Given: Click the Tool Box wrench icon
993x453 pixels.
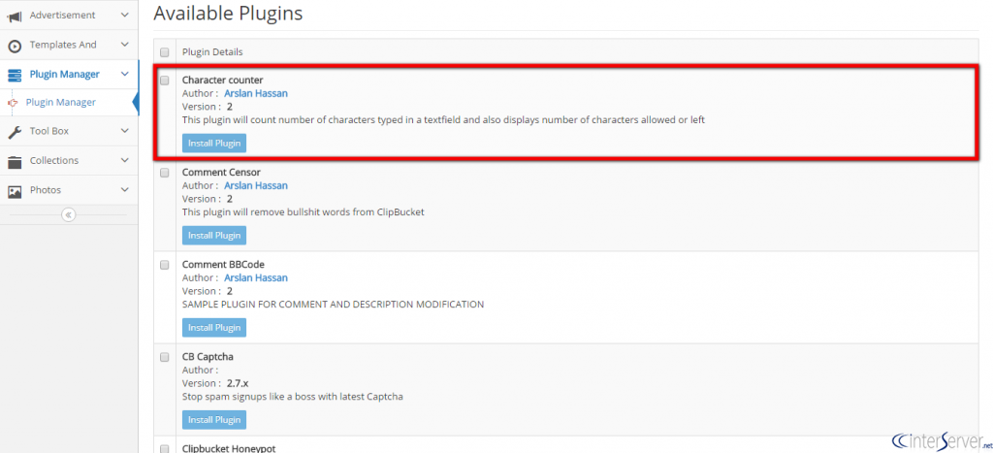Looking at the screenshot, I should coord(15,131).
